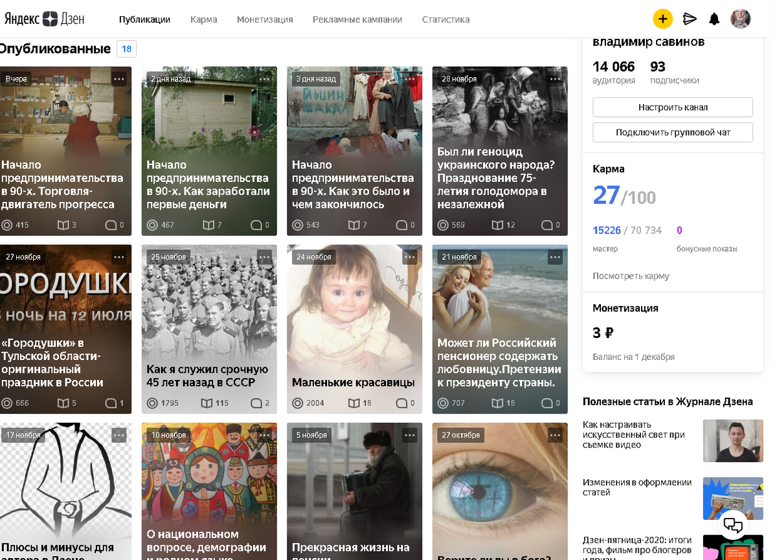777x560 pixels.
Task: Click thumbnail beside Изменения в оформлении статей
Action: coord(733,498)
